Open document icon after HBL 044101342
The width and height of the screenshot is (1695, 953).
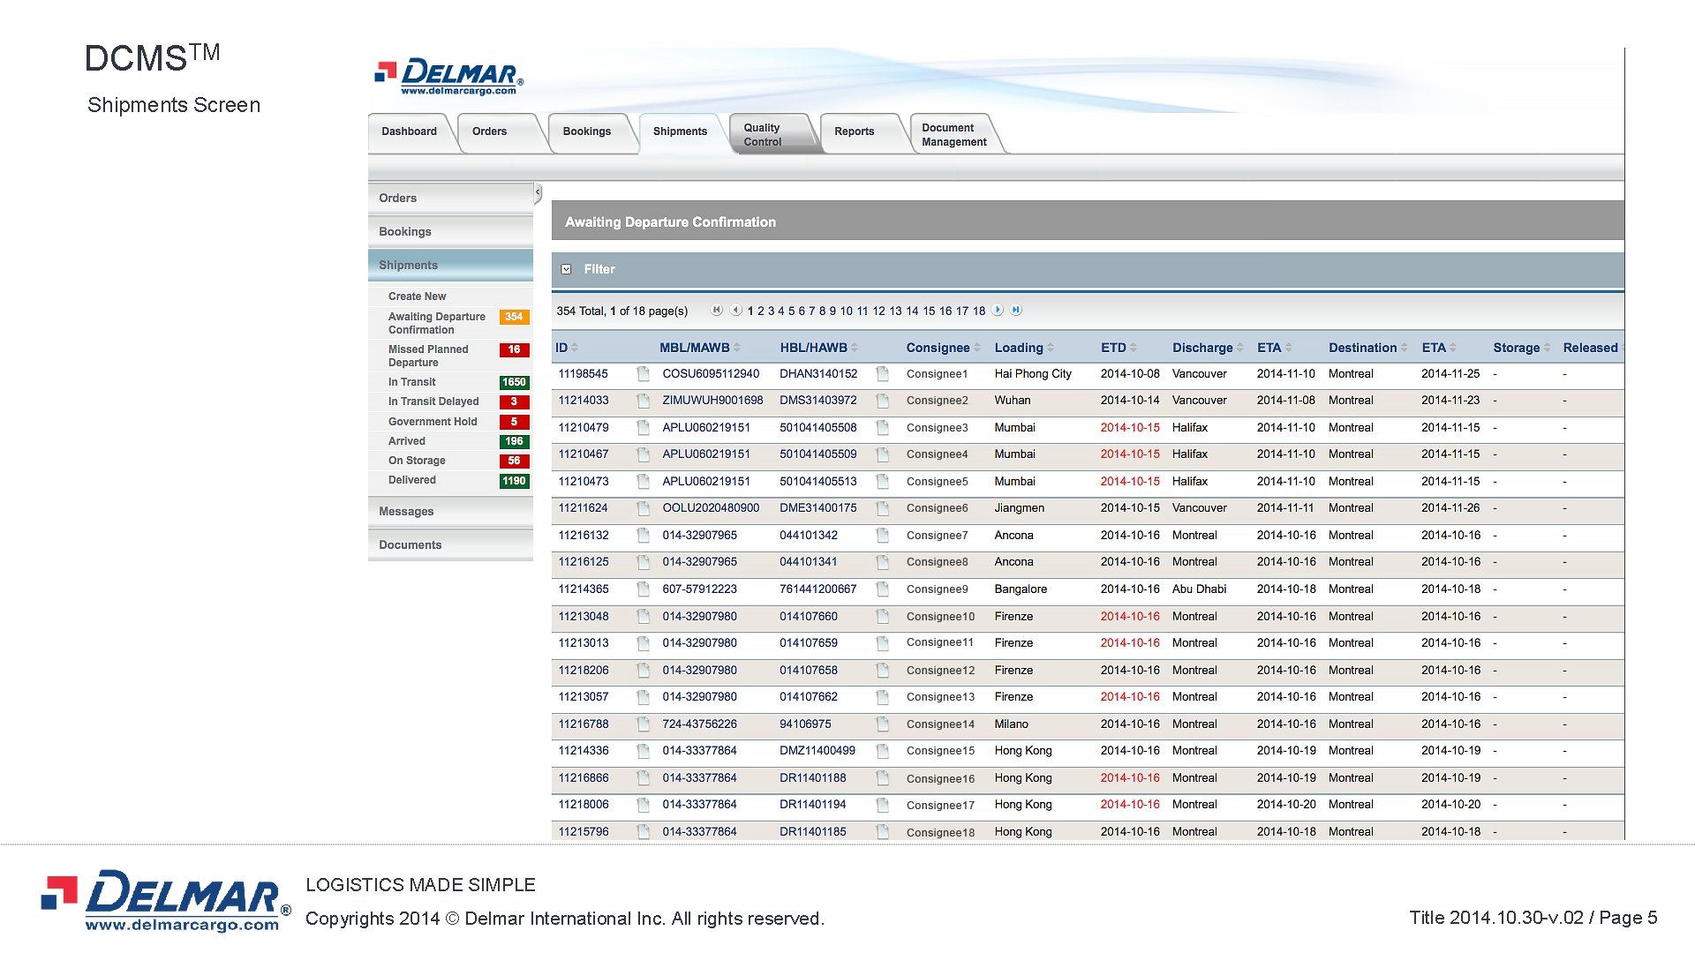pos(882,536)
